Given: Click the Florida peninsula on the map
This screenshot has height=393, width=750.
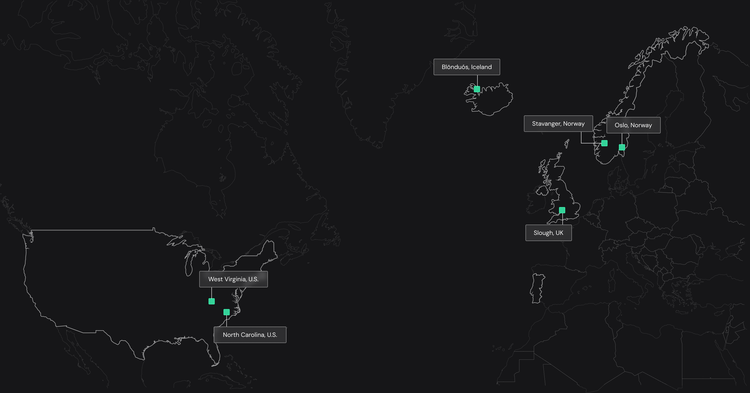Looking at the screenshot, I should point(214,354).
